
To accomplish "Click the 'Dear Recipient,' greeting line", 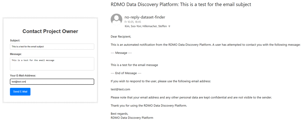I will point(121,37).
